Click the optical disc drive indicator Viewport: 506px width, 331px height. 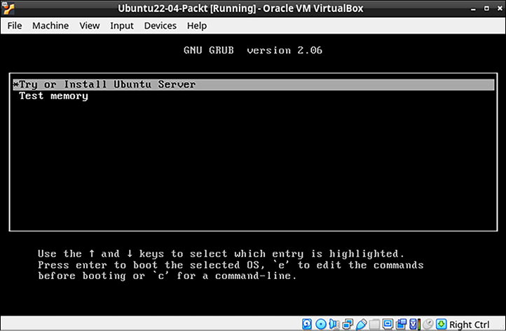(x=321, y=324)
